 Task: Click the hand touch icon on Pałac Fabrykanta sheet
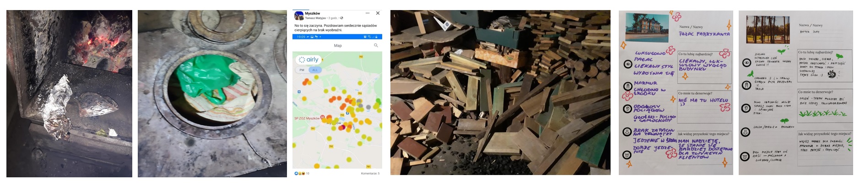(x=627, y=86)
